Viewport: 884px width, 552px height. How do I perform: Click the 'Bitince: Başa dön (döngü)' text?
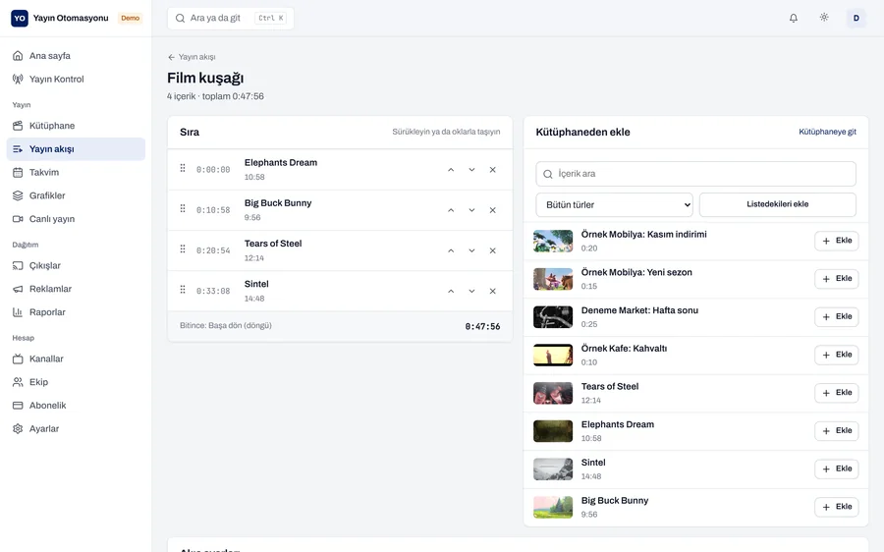click(226, 325)
